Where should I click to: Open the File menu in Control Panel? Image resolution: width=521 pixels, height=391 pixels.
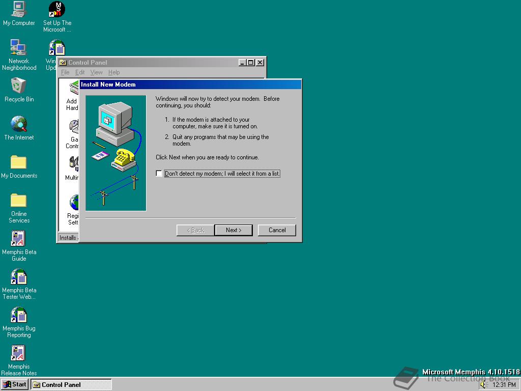65,72
